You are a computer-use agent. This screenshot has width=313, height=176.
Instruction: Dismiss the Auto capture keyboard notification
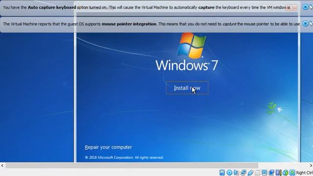pos(305,7)
